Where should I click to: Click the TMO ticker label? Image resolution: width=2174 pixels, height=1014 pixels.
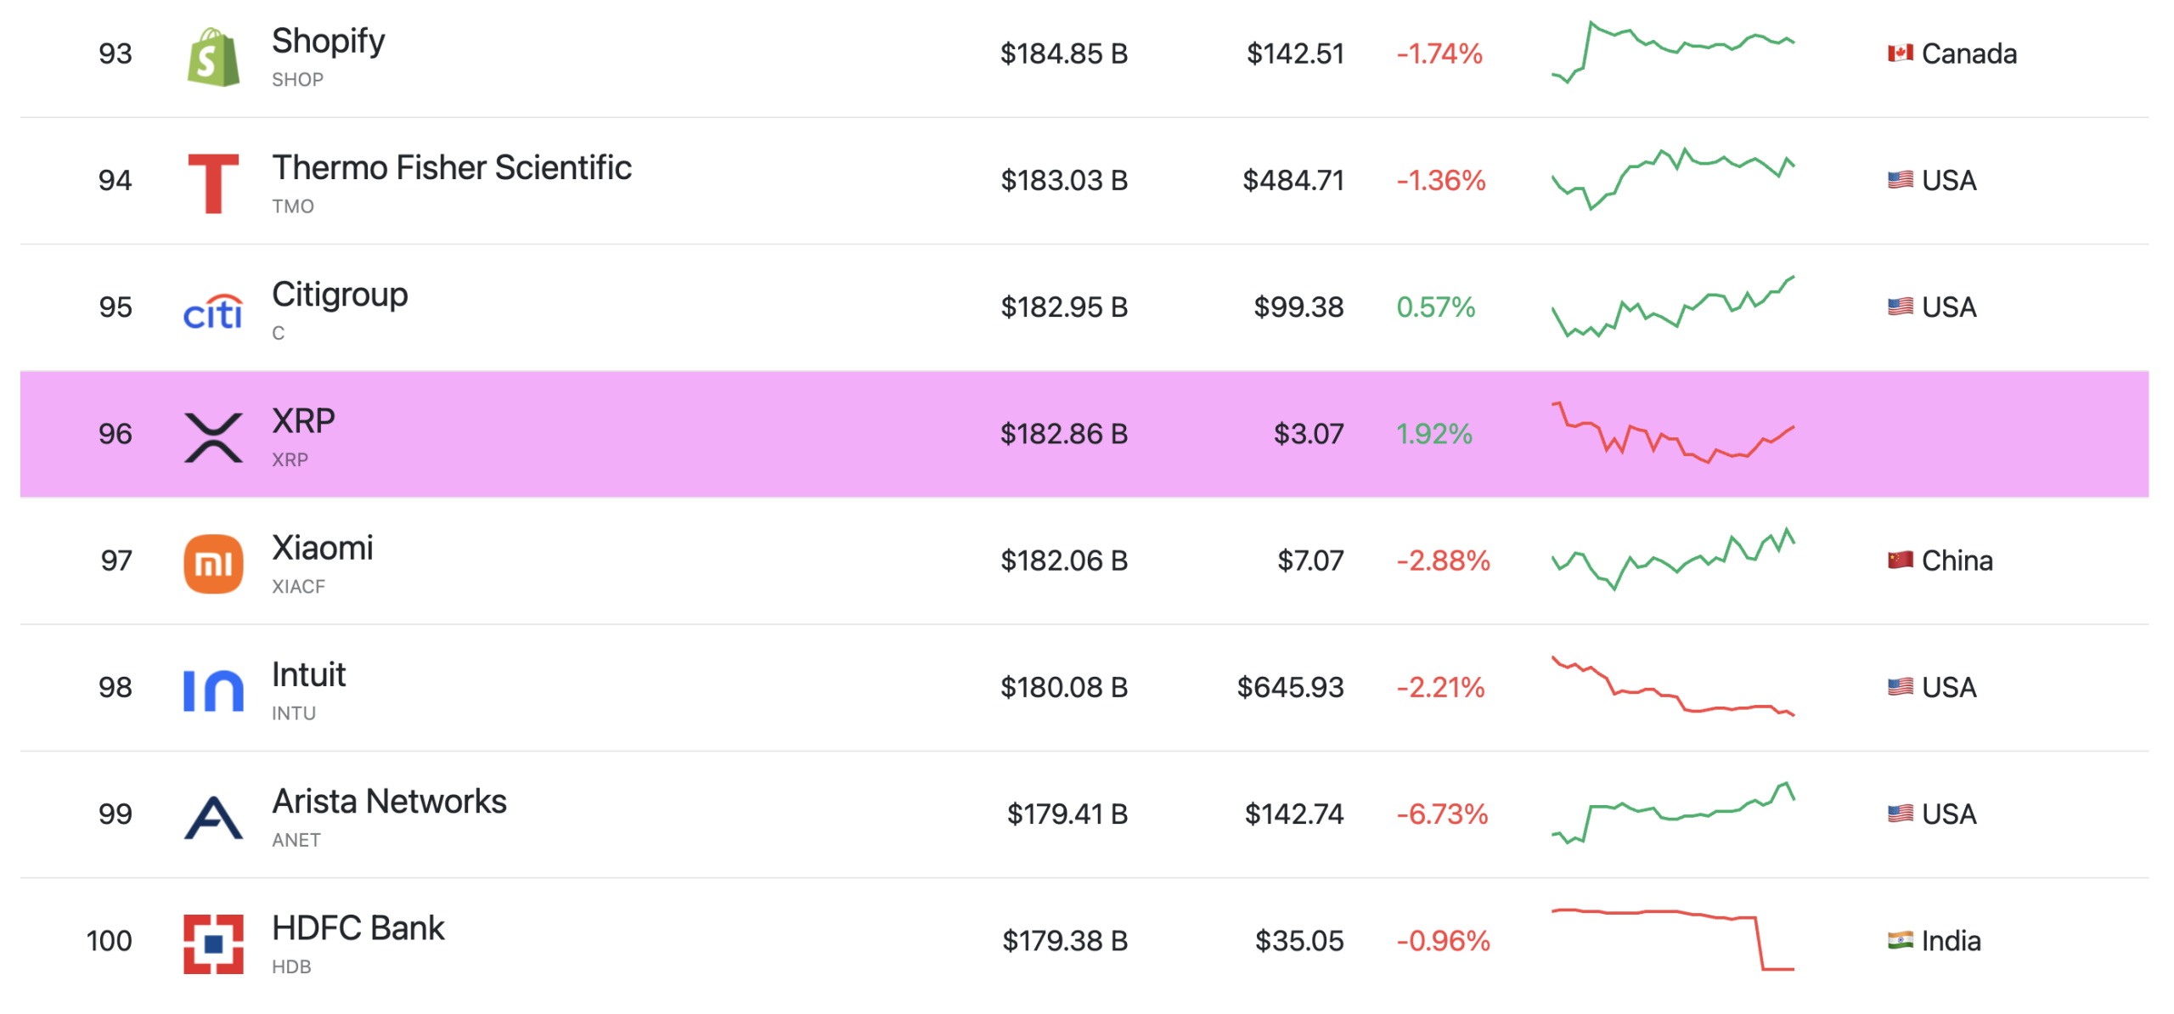pos(295,206)
